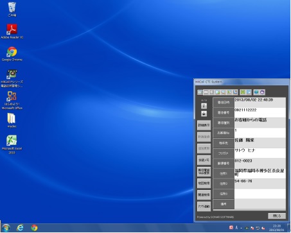
Task: Click the 着信電話 Web検索 button
Action: point(204,172)
